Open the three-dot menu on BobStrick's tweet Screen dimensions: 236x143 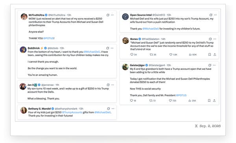[112, 48]
